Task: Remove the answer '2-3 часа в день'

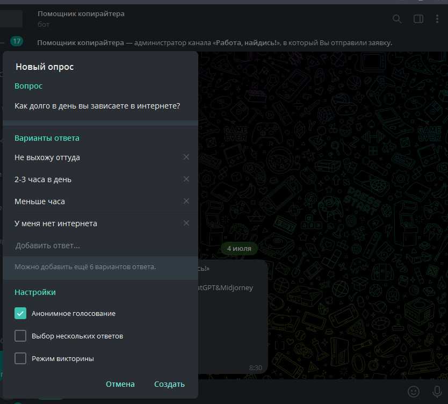Action: click(x=186, y=179)
